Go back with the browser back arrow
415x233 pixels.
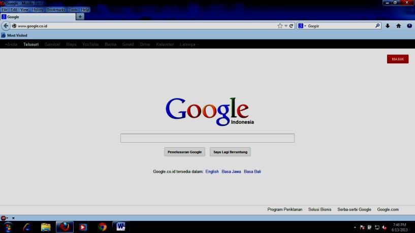tap(6, 26)
